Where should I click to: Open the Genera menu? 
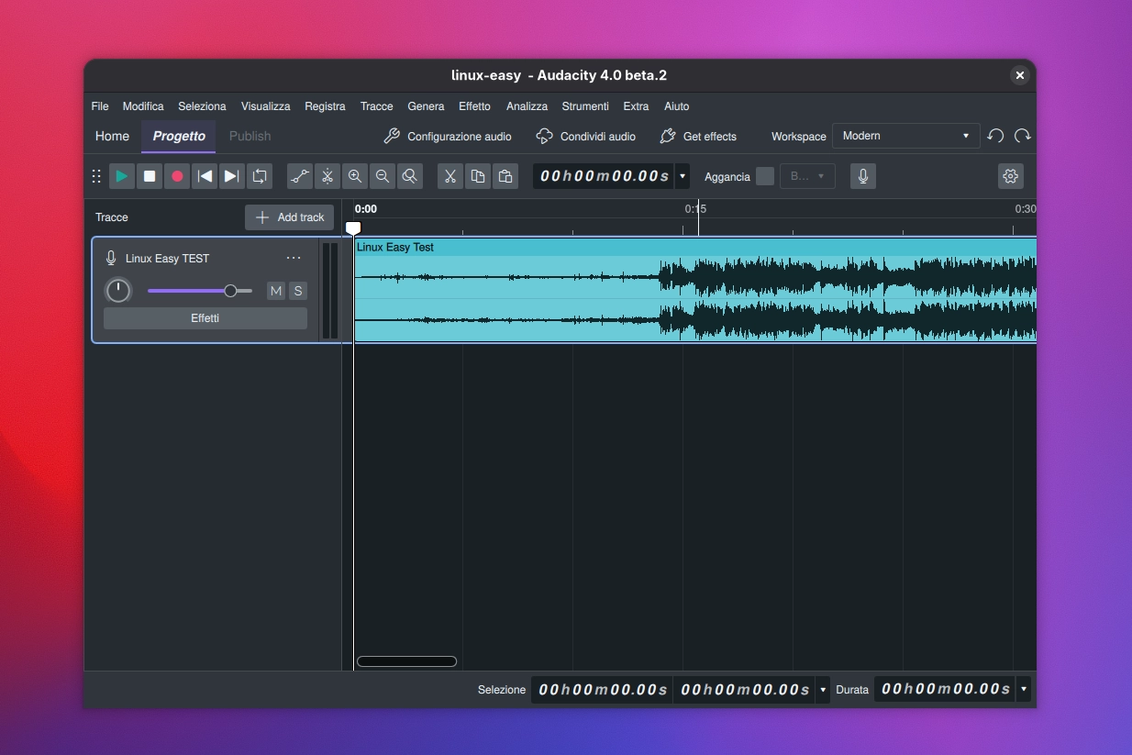(426, 106)
